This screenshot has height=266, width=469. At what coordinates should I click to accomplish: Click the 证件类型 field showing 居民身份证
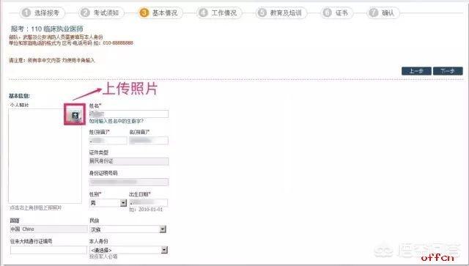pos(129,161)
